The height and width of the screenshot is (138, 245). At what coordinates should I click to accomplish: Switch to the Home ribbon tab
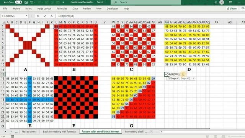pos(16,8)
